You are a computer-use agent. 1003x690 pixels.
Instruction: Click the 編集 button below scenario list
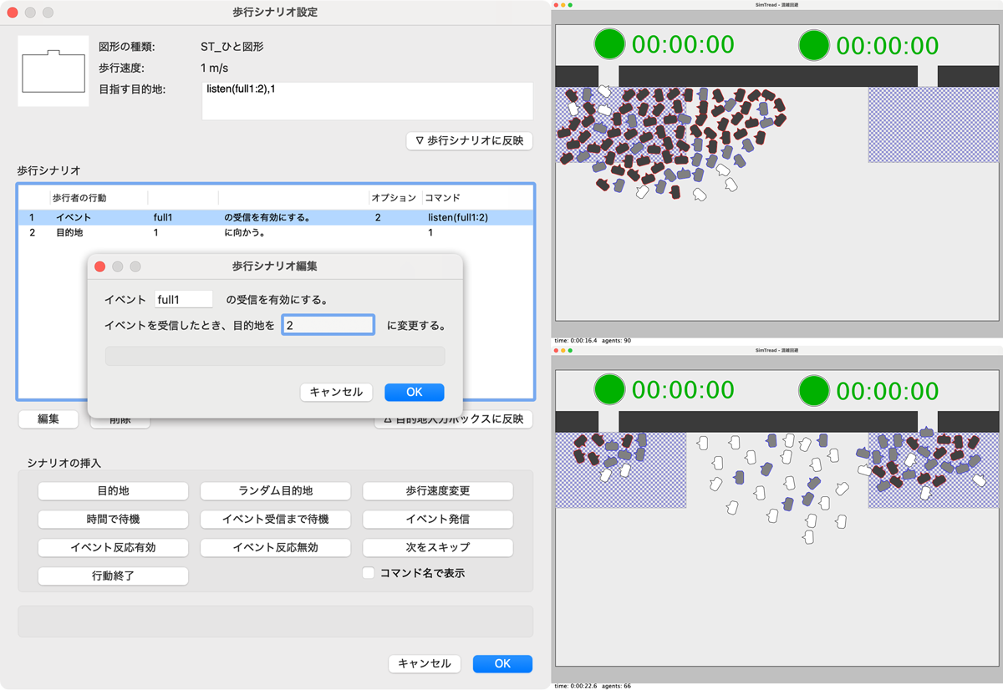(48, 419)
